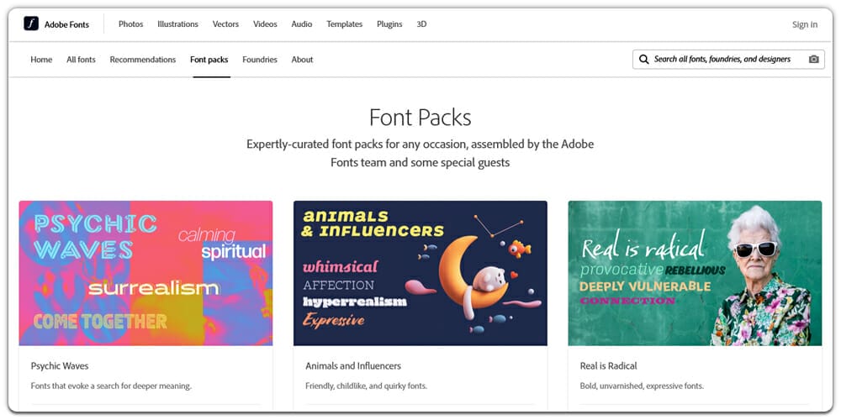Click "Friendly, childlike, and quirky fonts." text

click(367, 386)
